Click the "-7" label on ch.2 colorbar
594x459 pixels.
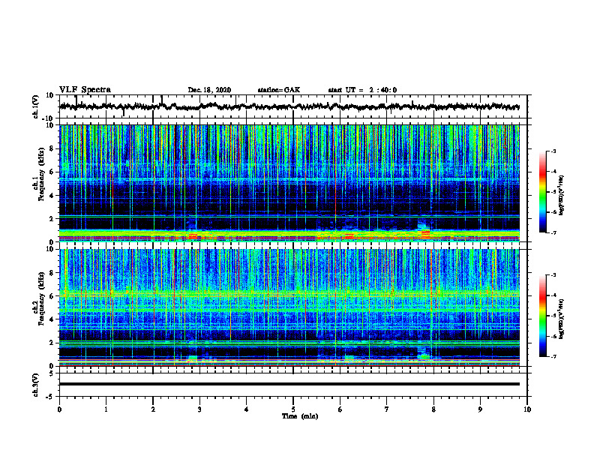pos(553,356)
